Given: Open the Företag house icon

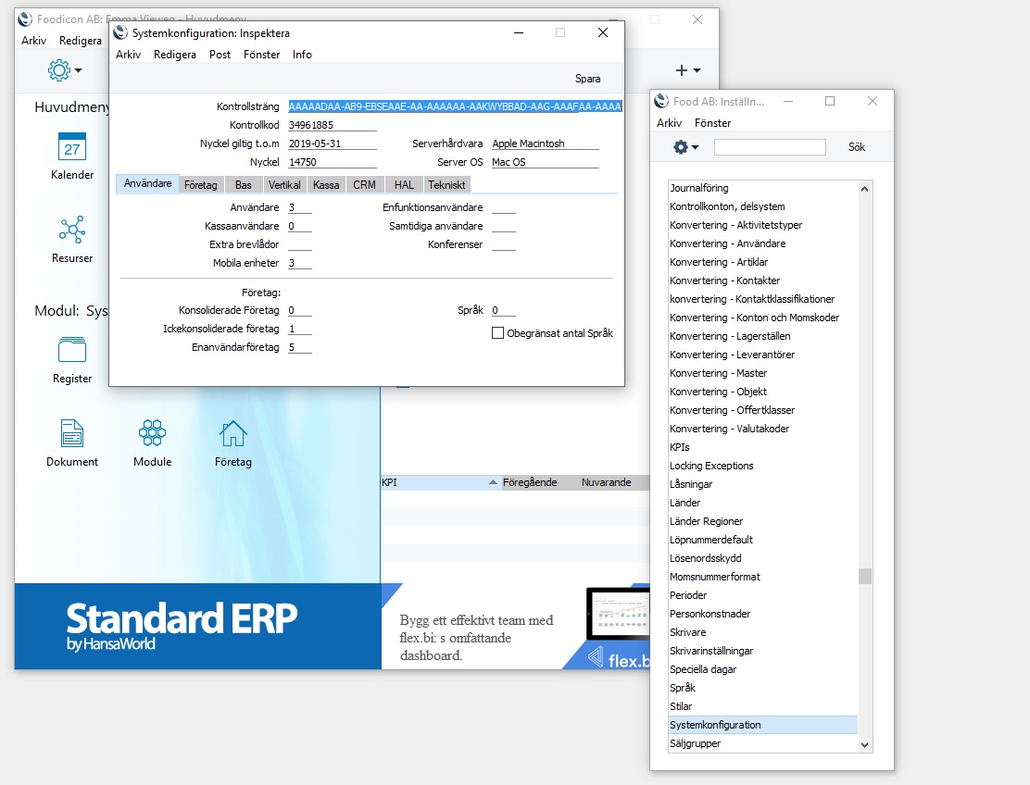Looking at the screenshot, I should tap(233, 433).
